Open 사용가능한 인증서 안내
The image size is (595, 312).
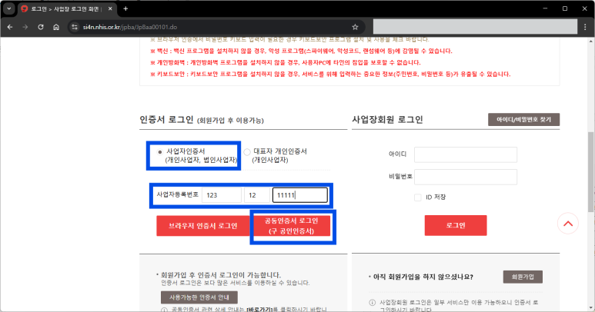point(199,297)
